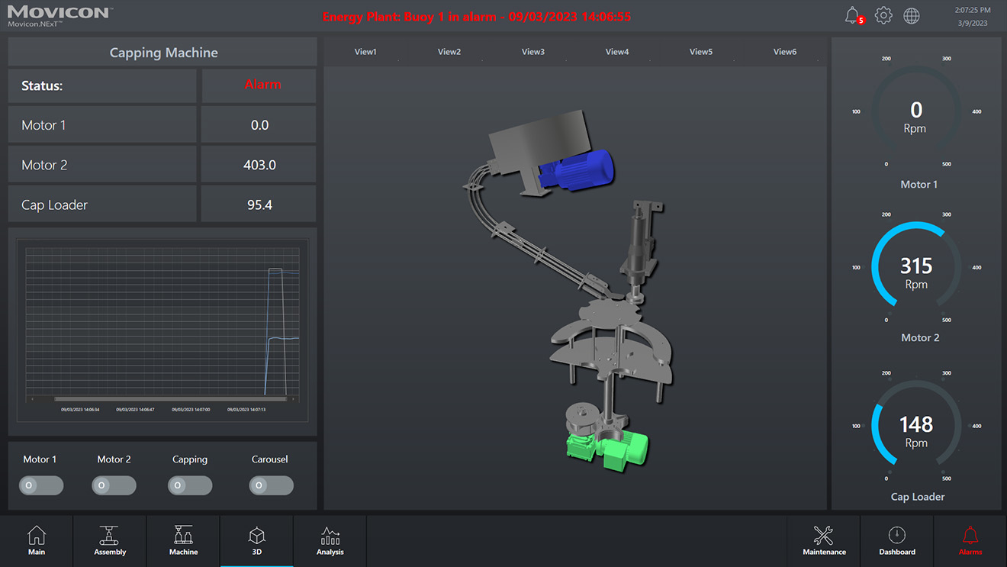The image size is (1007, 567).
Task: Open the notification bell showing 5 alerts
Action: 852,14
